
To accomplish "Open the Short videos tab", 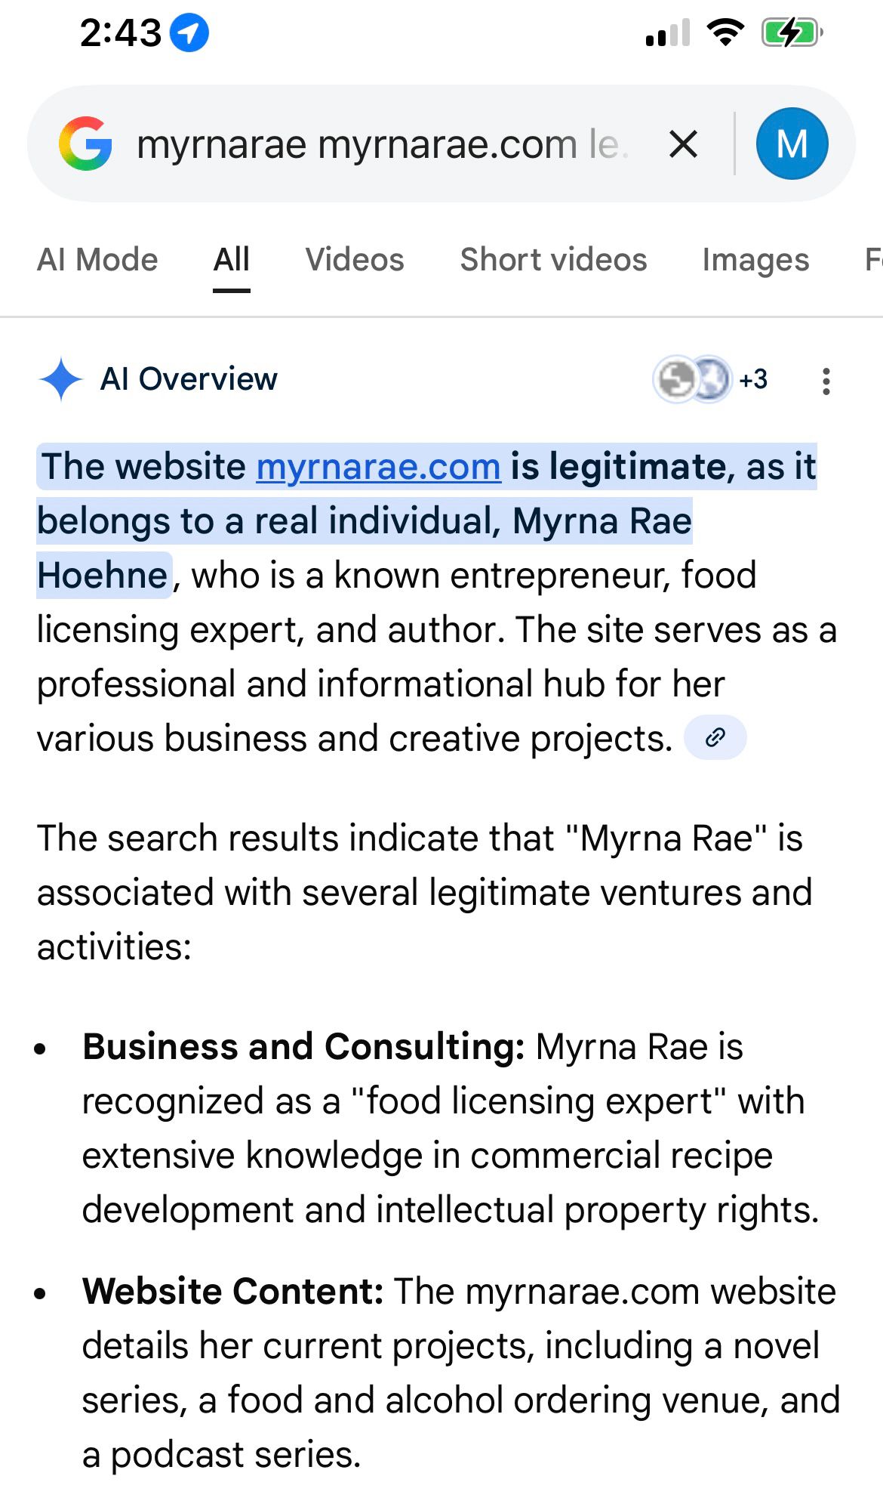I will [553, 260].
